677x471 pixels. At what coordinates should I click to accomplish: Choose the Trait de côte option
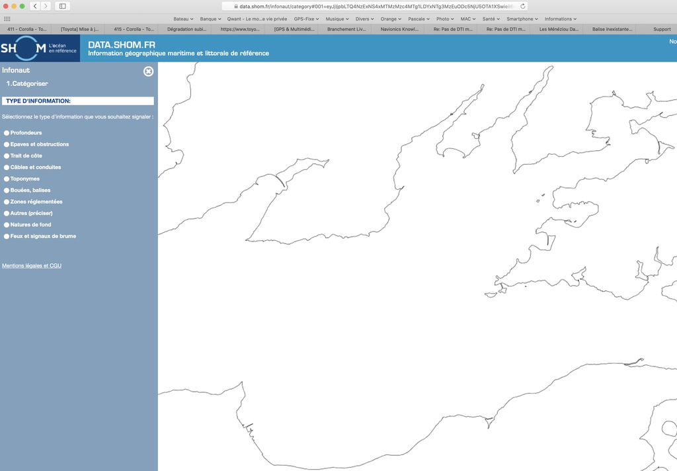click(7, 156)
